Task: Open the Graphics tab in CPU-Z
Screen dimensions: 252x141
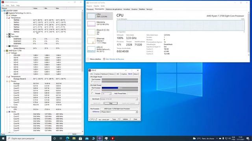Action: (124, 74)
